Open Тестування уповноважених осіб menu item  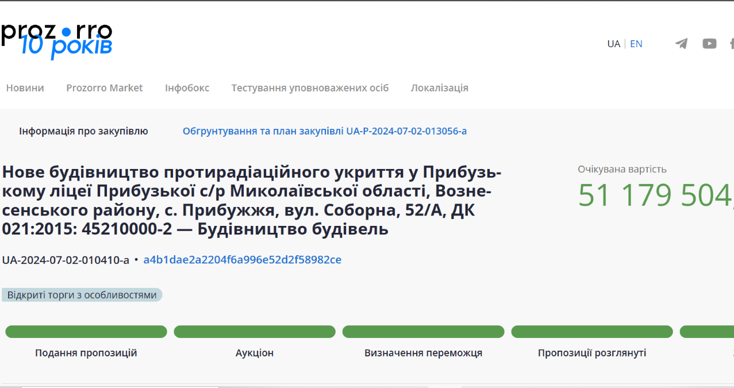(x=310, y=88)
